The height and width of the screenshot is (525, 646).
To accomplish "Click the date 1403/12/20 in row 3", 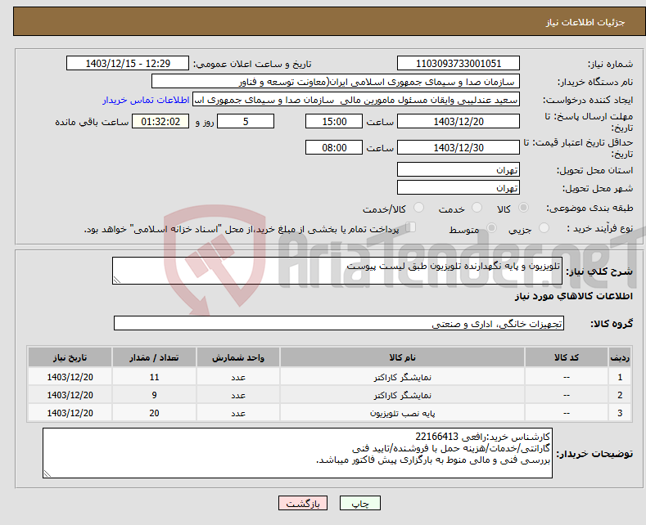I will pyautogui.click(x=70, y=413).
